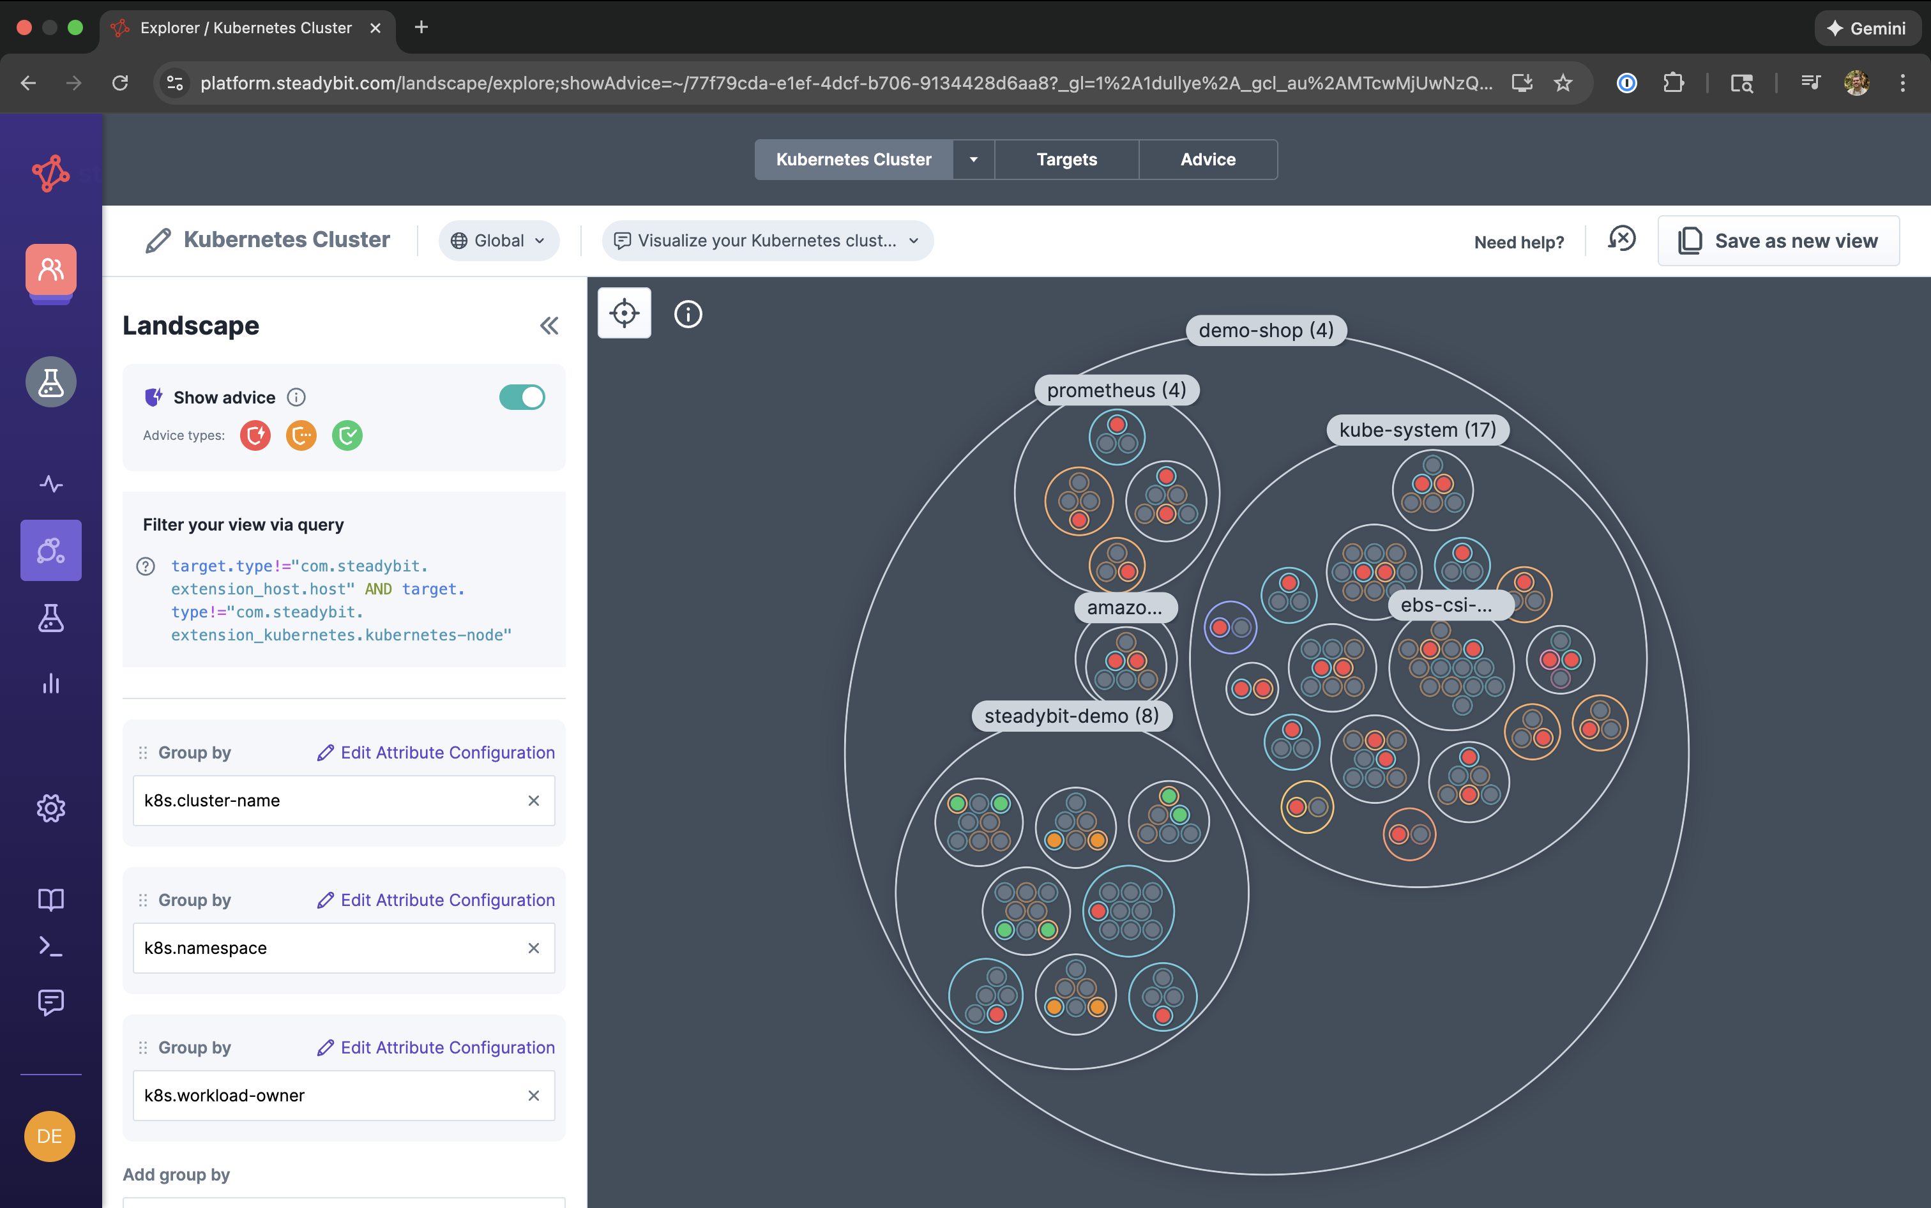Screen dimensions: 1931x1208
Task: Open the documentation book icon in sidebar
Action: [x=50, y=899]
